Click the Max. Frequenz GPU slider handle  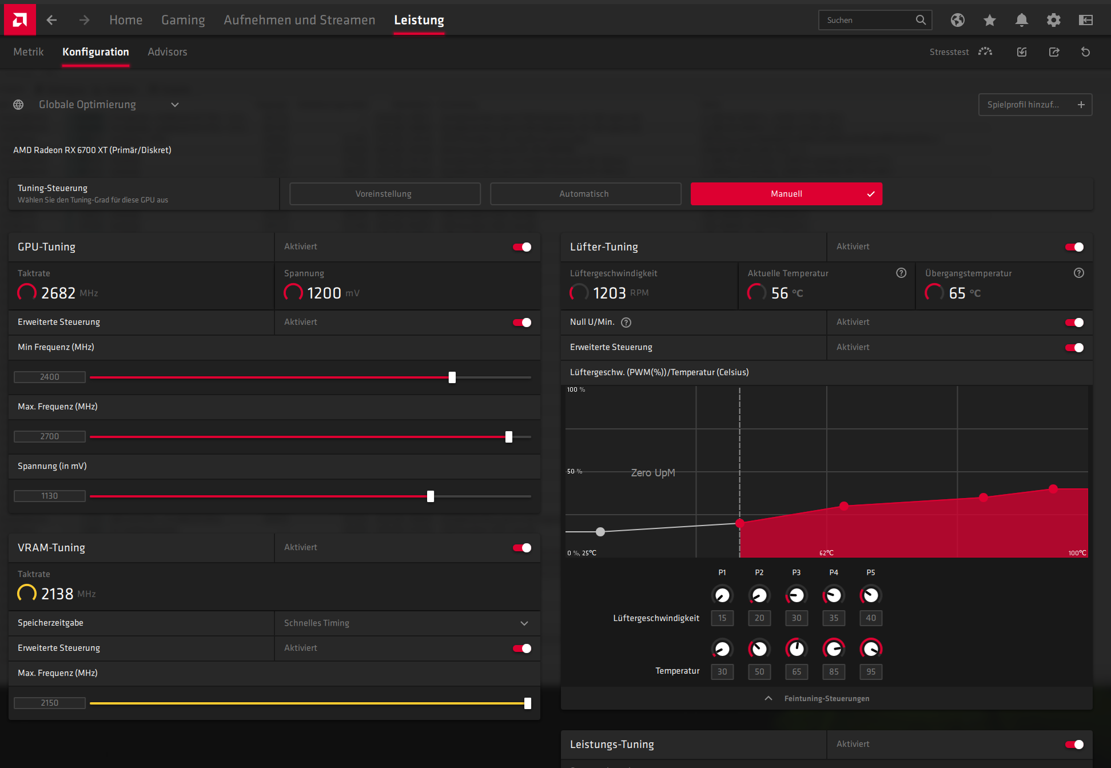pyautogui.click(x=509, y=437)
